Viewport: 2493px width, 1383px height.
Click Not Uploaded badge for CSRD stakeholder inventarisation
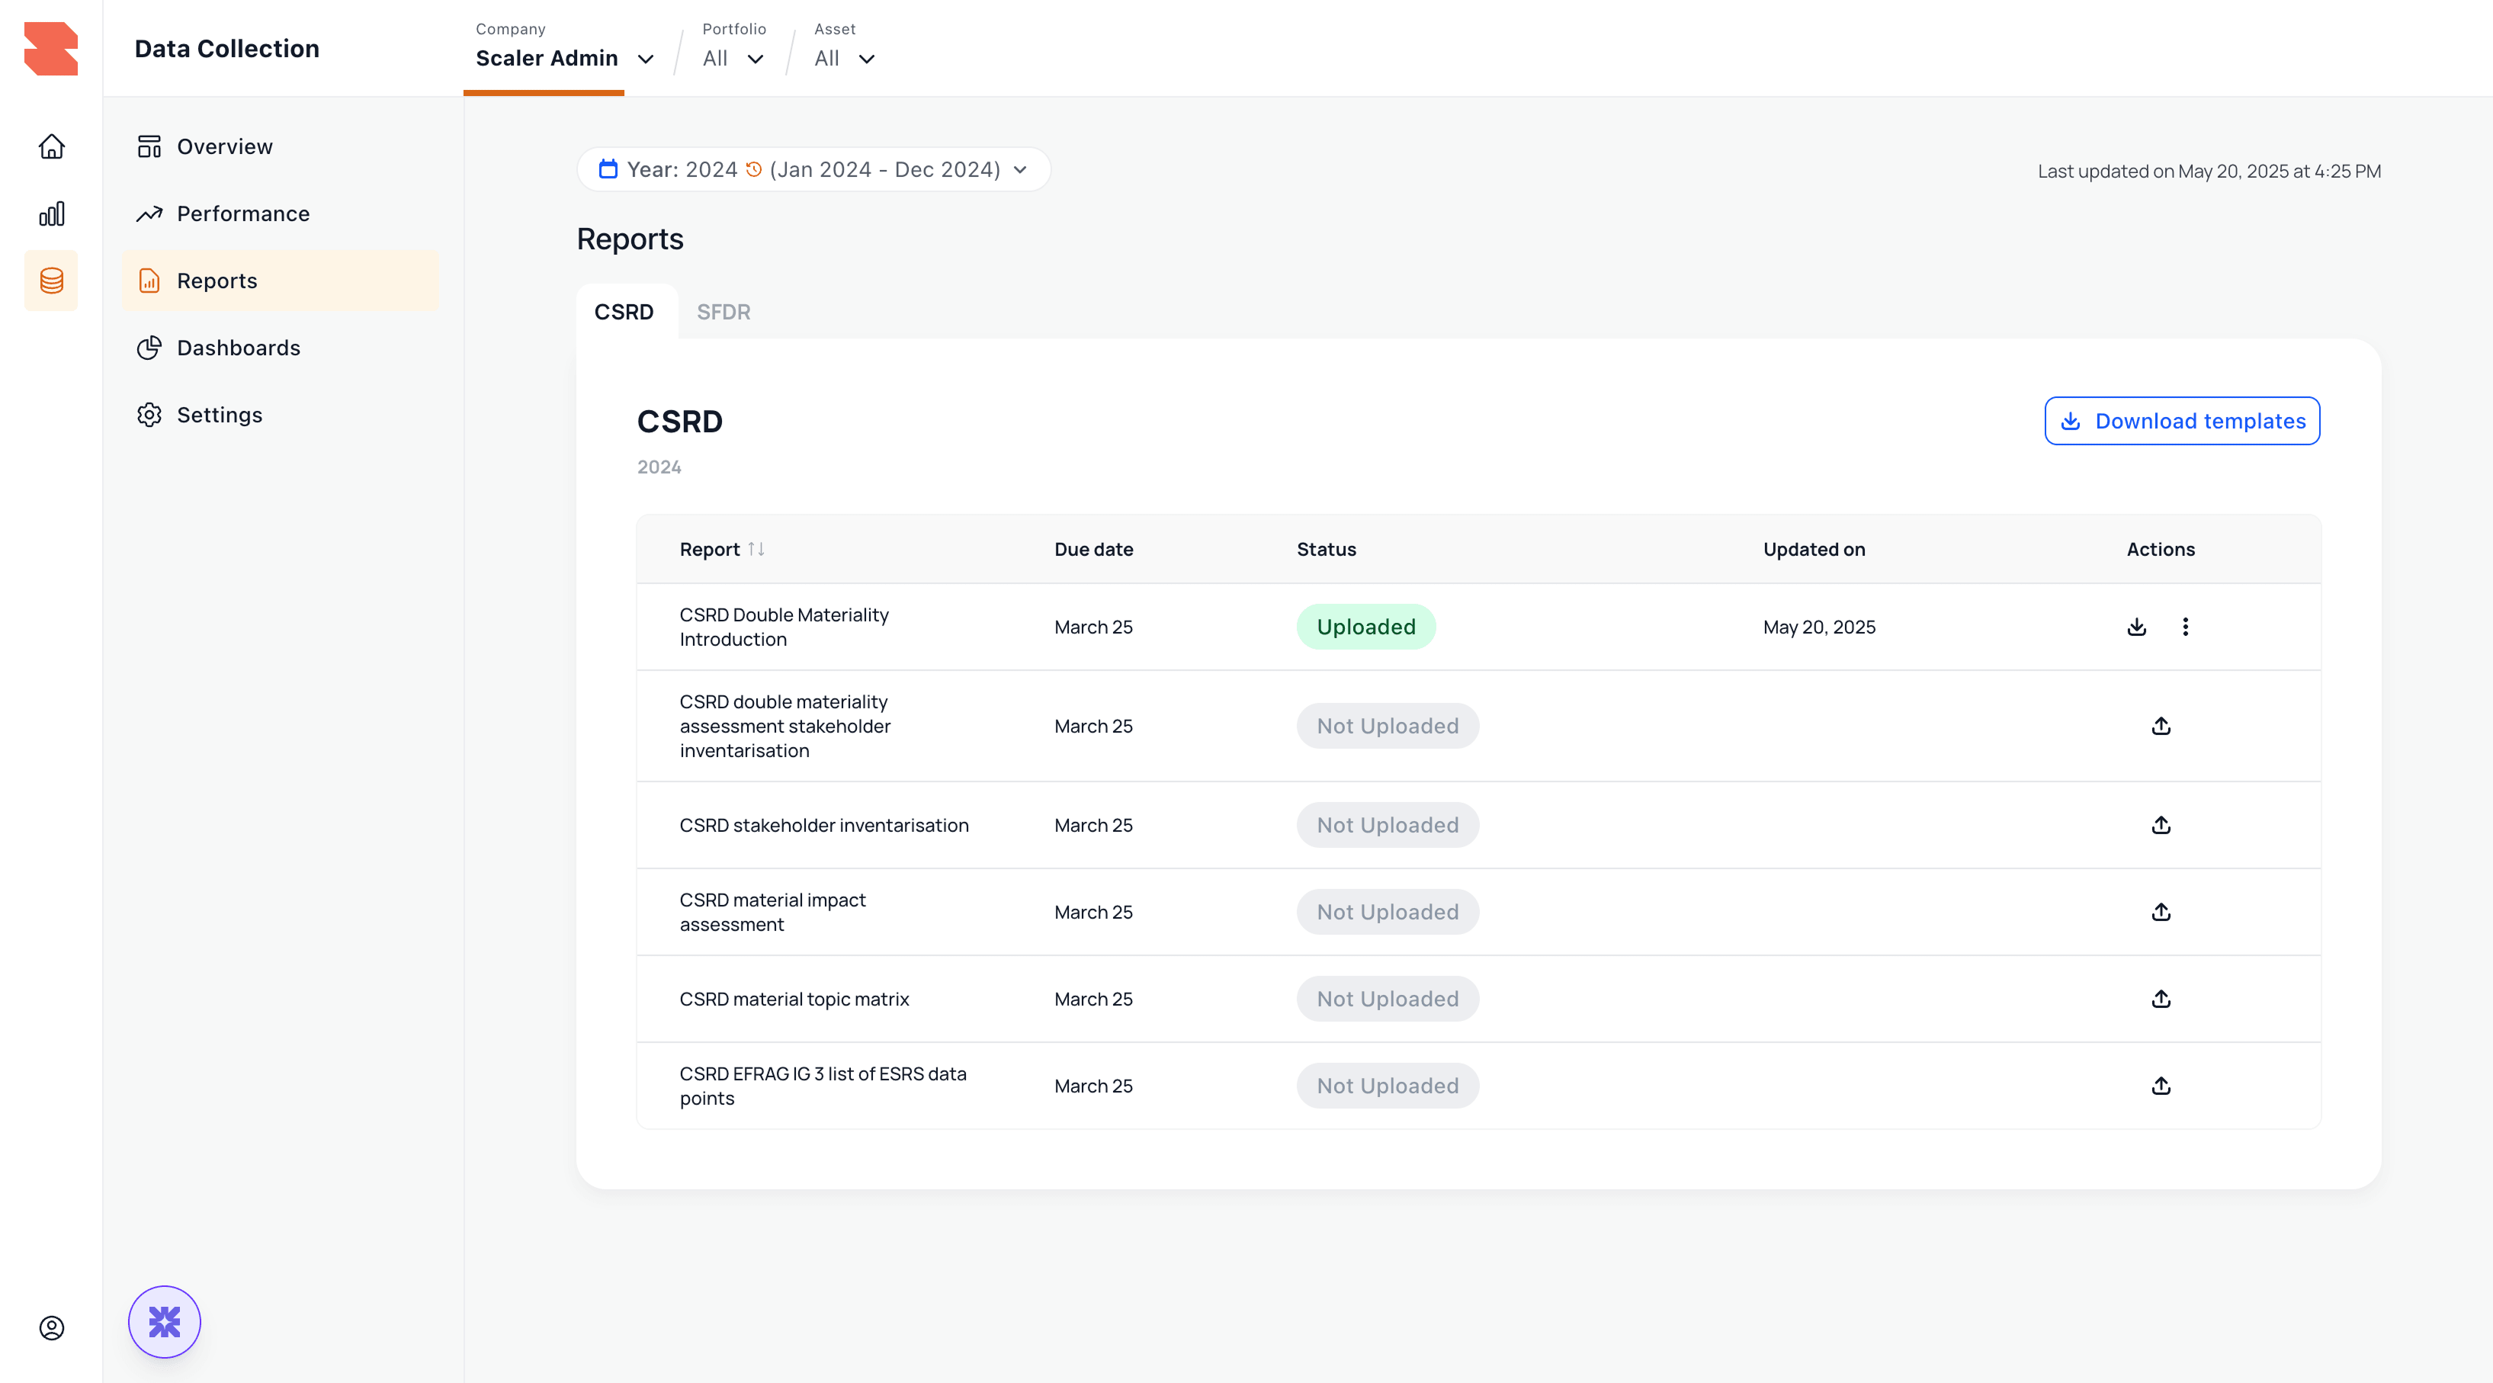pyautogui.click(x=1388, y=825)
